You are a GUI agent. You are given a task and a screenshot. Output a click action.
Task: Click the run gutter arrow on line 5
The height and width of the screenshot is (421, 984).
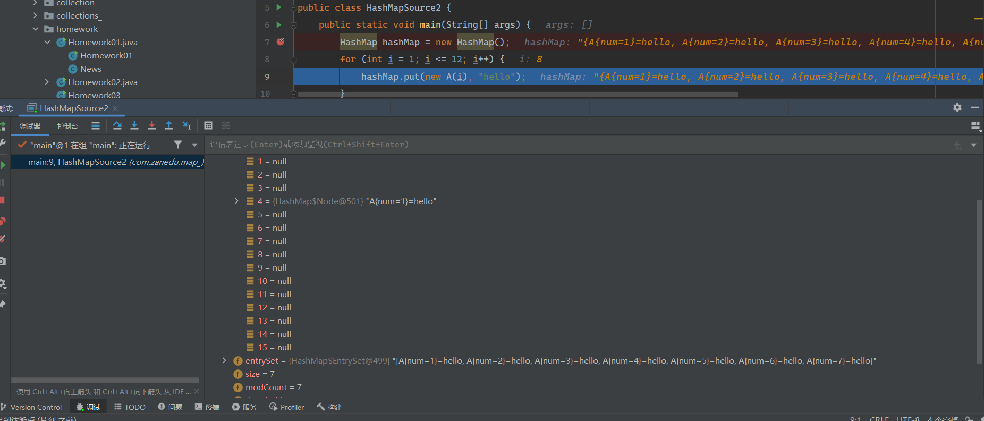click(x=279, y=7)
